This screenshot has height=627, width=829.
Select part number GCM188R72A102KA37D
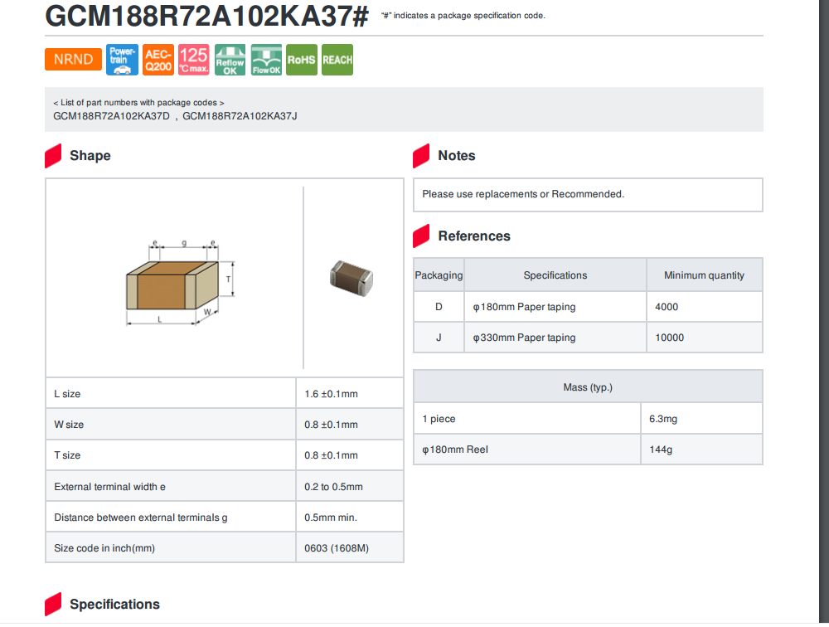112,116
